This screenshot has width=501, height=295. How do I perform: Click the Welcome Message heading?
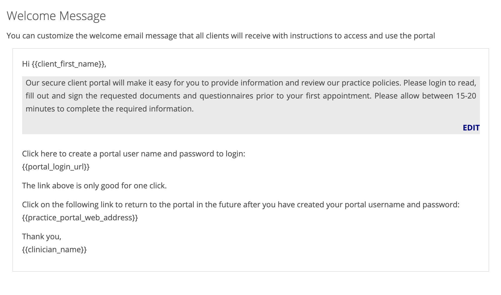(56, 16)
